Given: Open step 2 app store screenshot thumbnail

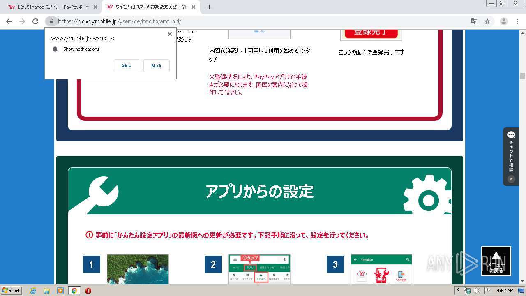Looking at the screenshot, I should click(259, 269).
